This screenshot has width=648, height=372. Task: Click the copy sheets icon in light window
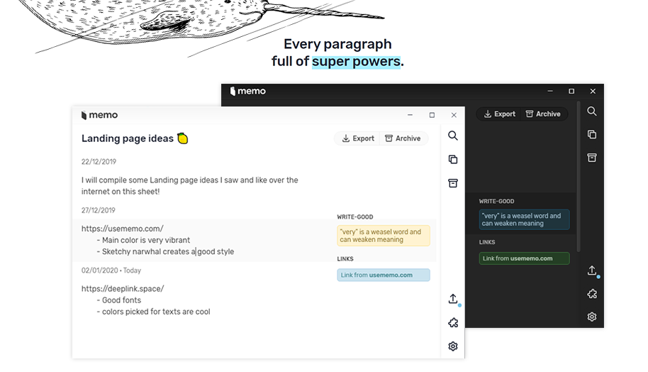tap(453, 159)
